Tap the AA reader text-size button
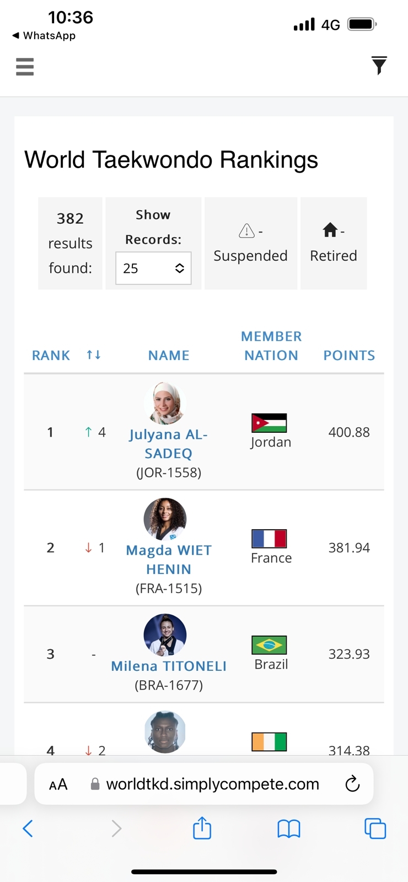Viewport: 408px width, 882px height. (x=58, y=784)
